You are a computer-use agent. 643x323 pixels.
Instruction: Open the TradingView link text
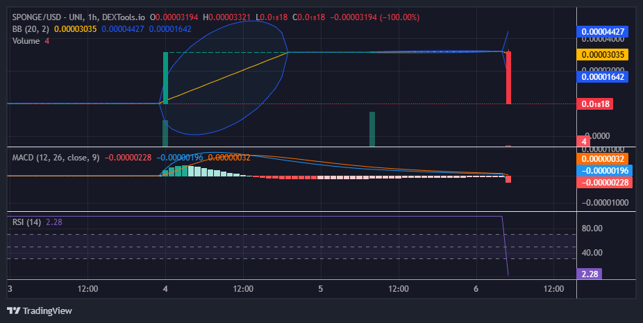(47, 310)
